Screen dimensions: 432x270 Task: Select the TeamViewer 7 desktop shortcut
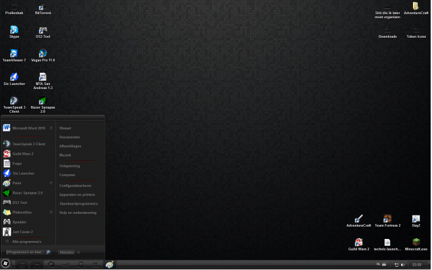pyautogui.click(x=14, y=54)
